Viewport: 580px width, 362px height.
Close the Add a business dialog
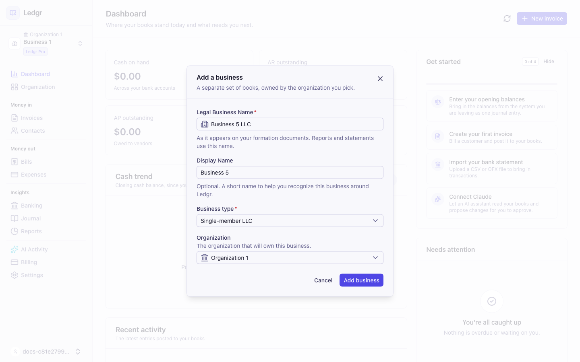[x=380, y=78]
